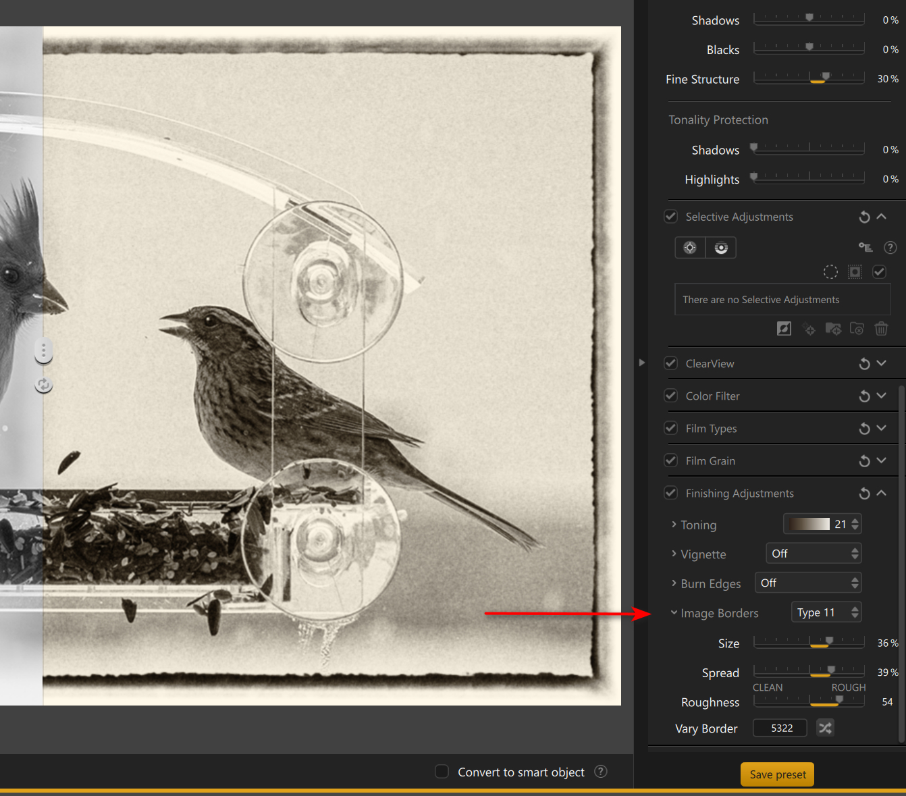Click 'There are no Selective Adjustments' list box
The height and width of the screenshot is (796, 906).
click(782, 299)
